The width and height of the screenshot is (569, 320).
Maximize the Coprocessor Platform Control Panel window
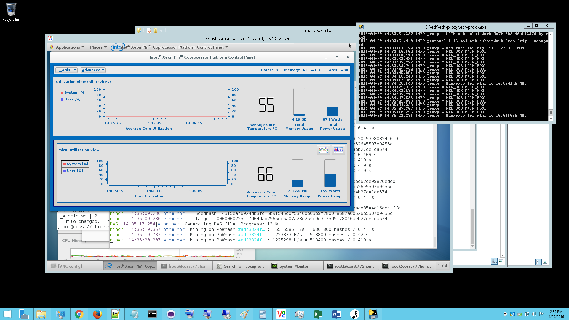pos(337,57)
